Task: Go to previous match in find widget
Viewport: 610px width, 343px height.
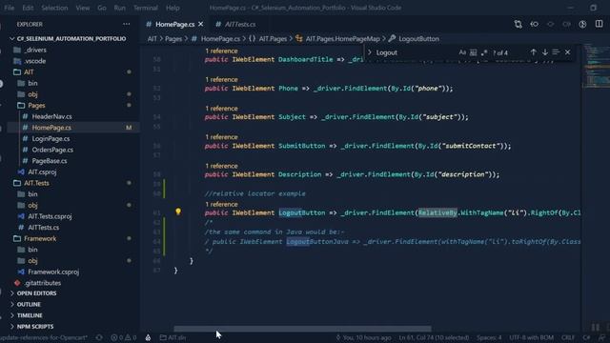Action: tap(534, 52)
